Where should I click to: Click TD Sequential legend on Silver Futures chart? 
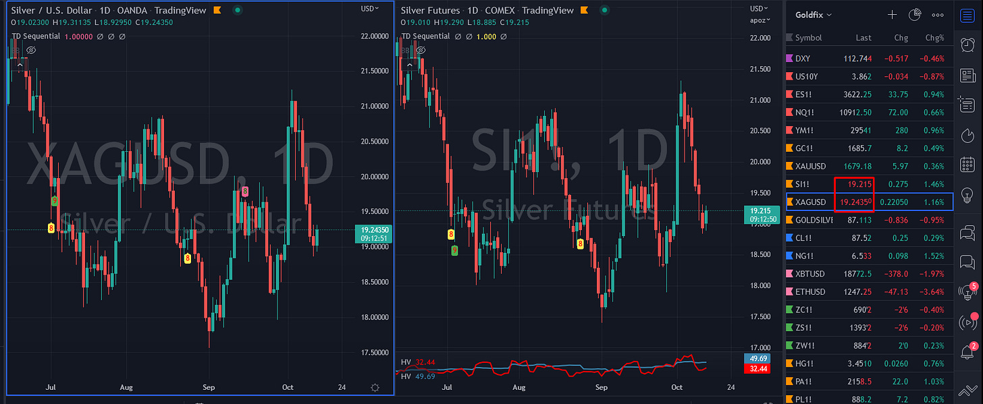point(425,35)
